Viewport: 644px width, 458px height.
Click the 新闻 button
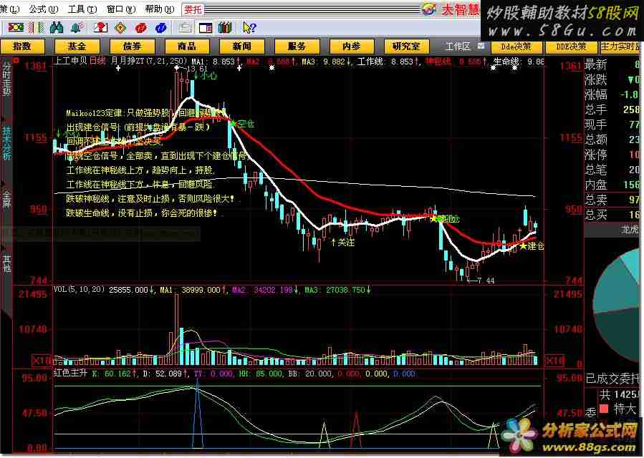click(x=241, y=47)
